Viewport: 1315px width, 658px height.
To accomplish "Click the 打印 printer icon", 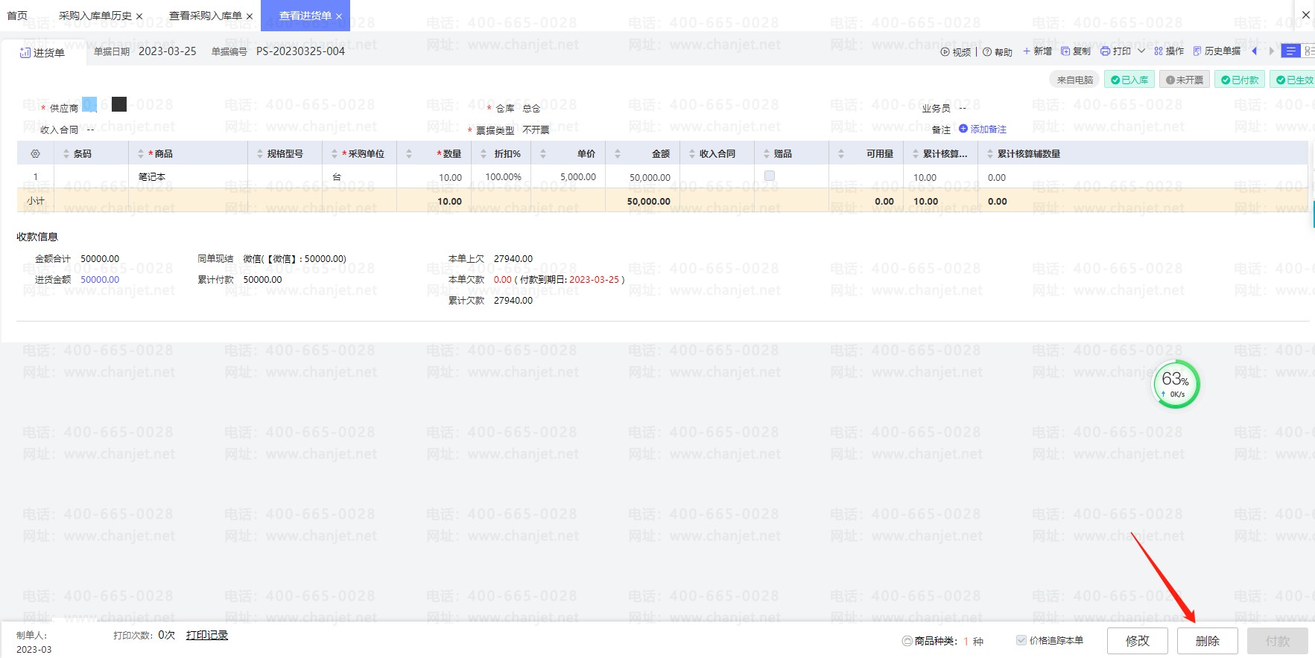I will (x=1106, y=51).
